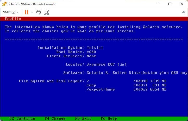
Task: Click the 'Boot Device:' label
Action: tap(70, 52)
